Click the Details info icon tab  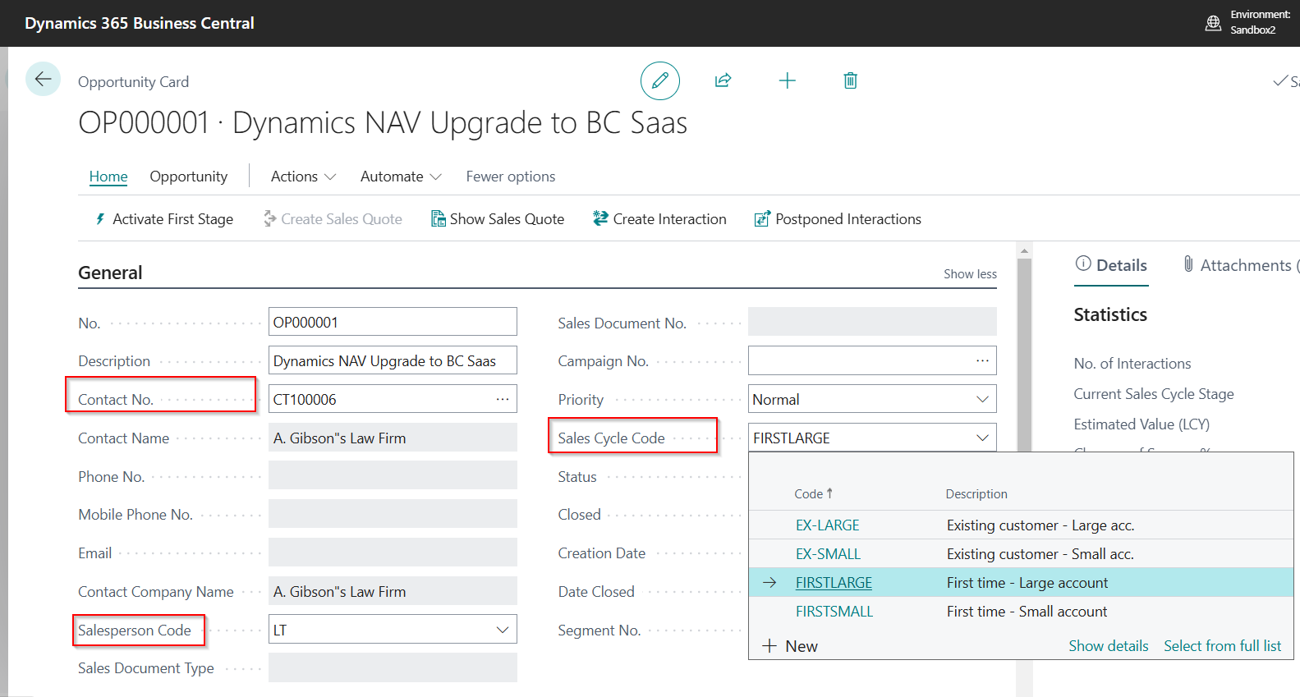(x=1111, y=265)
